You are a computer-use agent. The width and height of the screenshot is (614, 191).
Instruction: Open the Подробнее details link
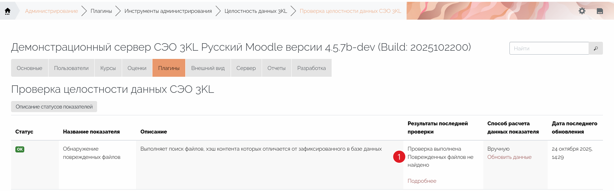pos(422,181)
